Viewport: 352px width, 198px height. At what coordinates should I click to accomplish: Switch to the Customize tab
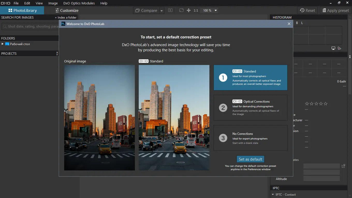coord(67,11)
